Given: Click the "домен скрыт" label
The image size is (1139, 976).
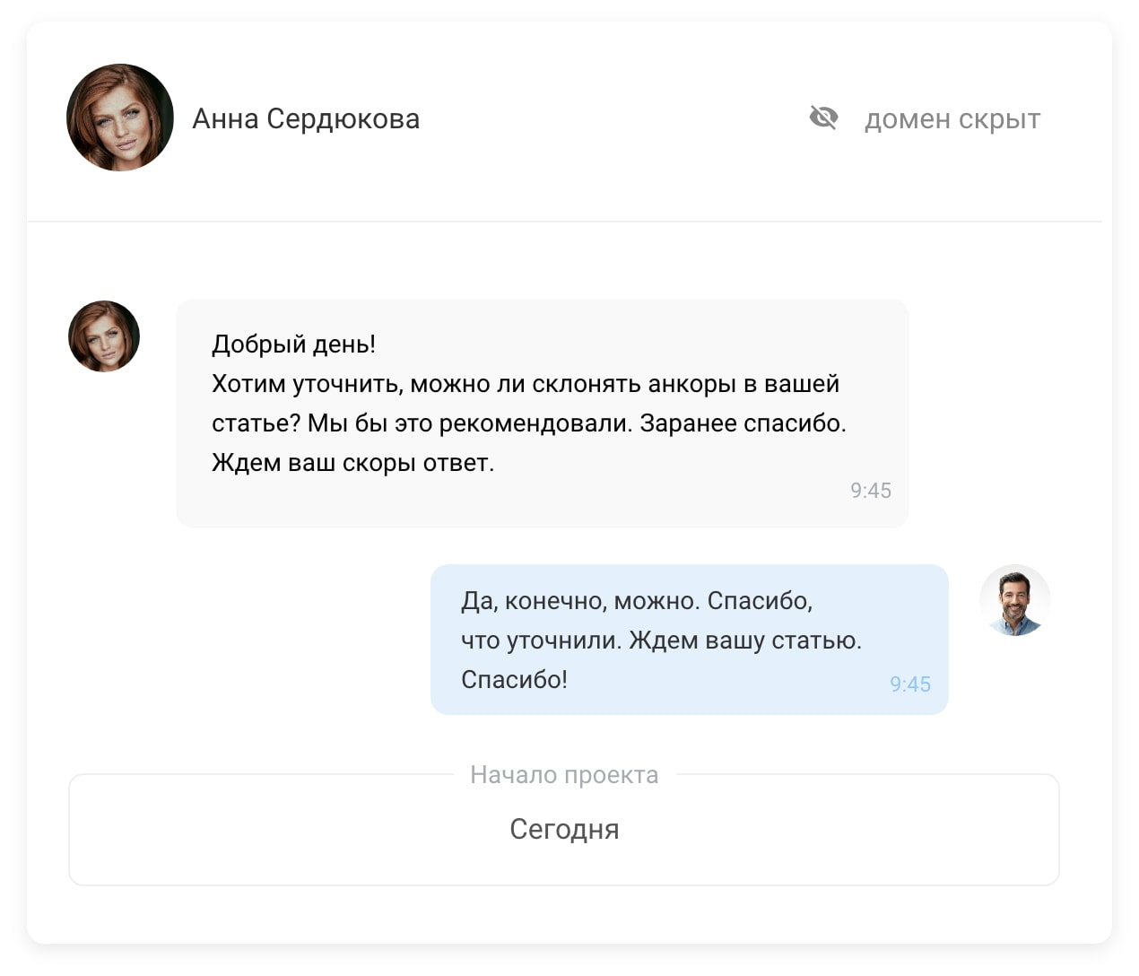Looking at the screenshot, I should 952,119.
